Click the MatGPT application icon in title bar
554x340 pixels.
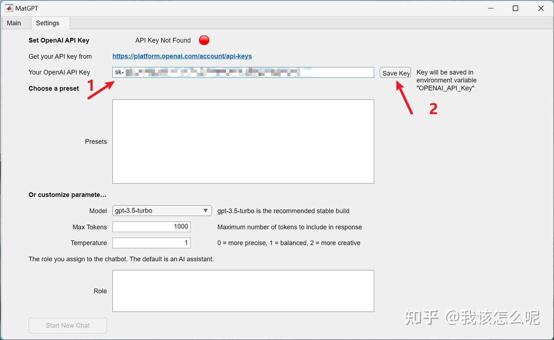tap(8, 8)
